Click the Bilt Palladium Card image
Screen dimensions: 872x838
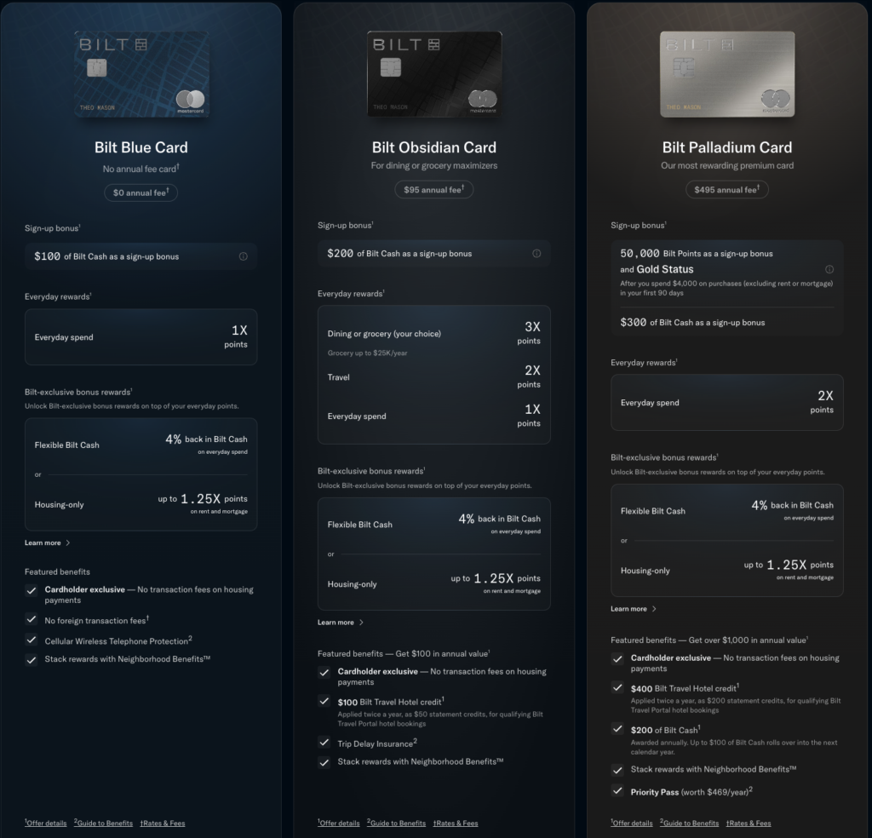pyautogui.click(x=727, y=74)
